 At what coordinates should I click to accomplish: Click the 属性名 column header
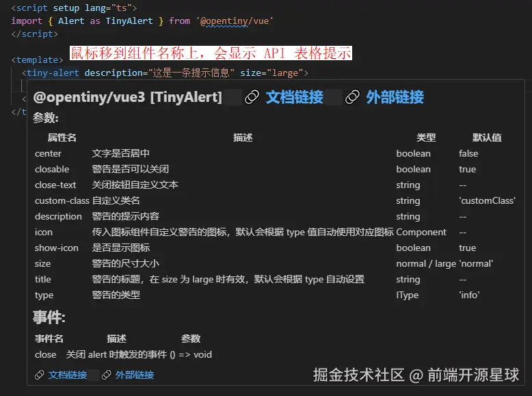point(62,137)
